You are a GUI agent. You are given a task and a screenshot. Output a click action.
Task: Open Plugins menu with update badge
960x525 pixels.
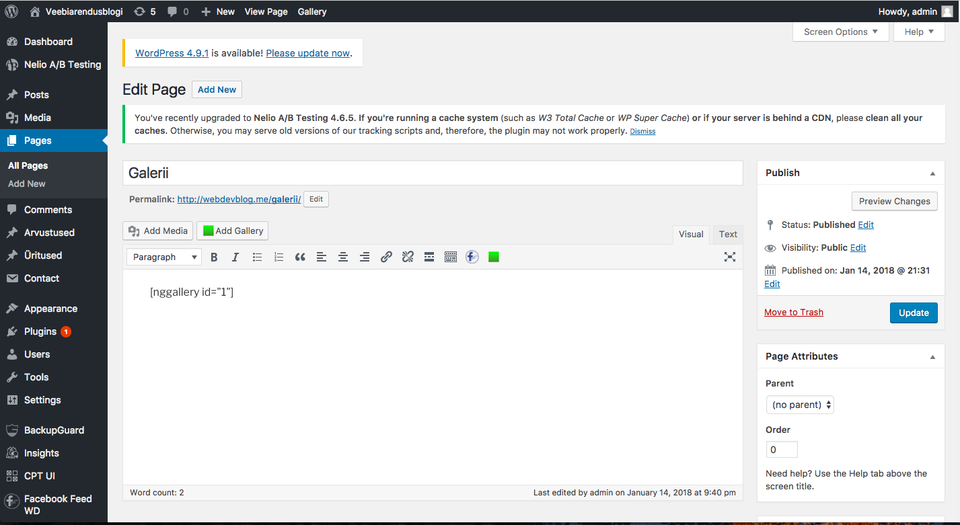click(x=54, y=331)
